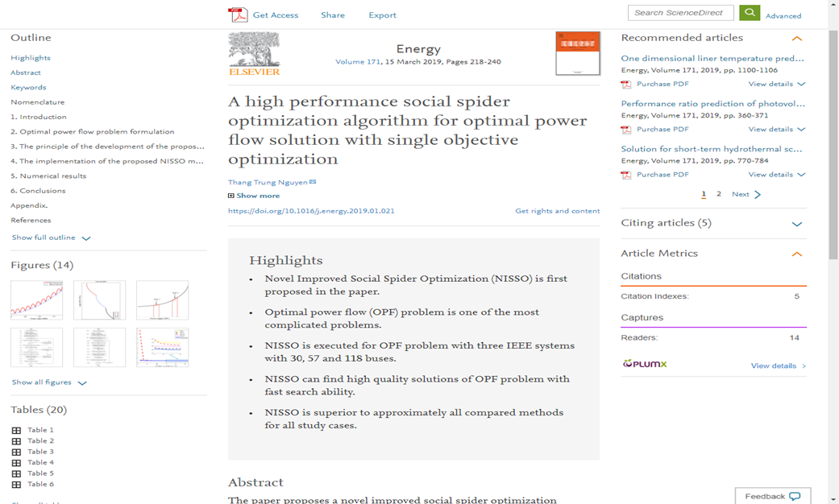Expand Show all figures

pos(48,382)
